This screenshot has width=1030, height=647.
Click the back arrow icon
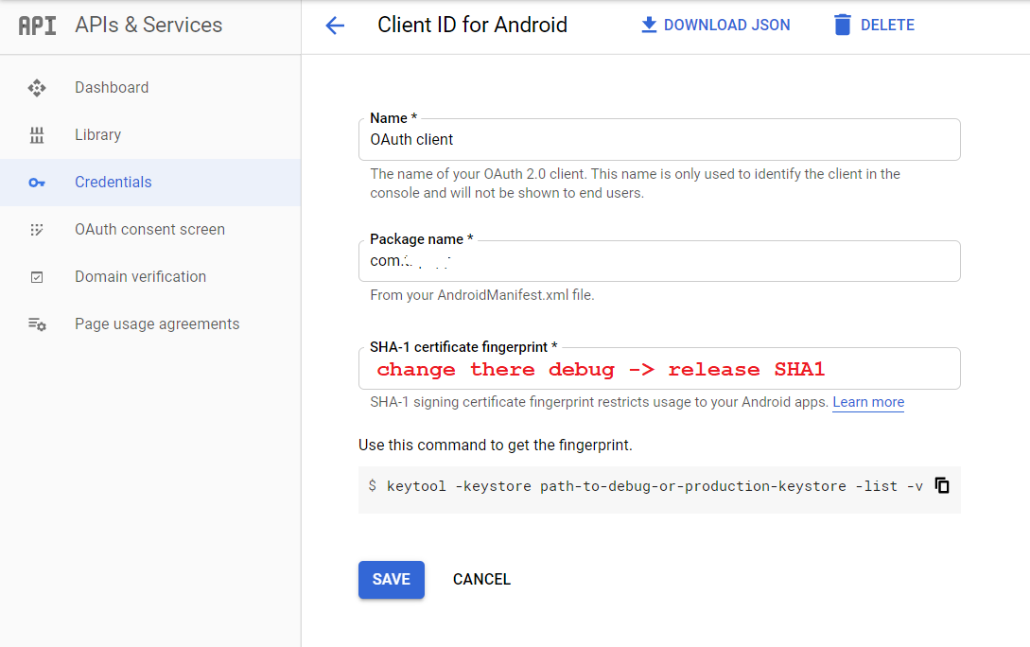[x=335, y=26]
